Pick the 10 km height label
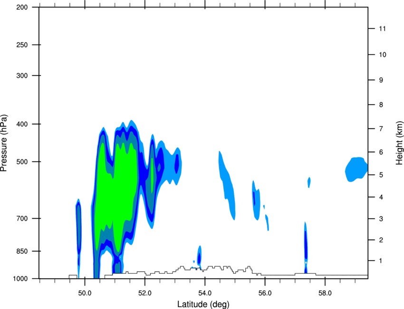Screen dimensions: 404x309 [382, 55]
